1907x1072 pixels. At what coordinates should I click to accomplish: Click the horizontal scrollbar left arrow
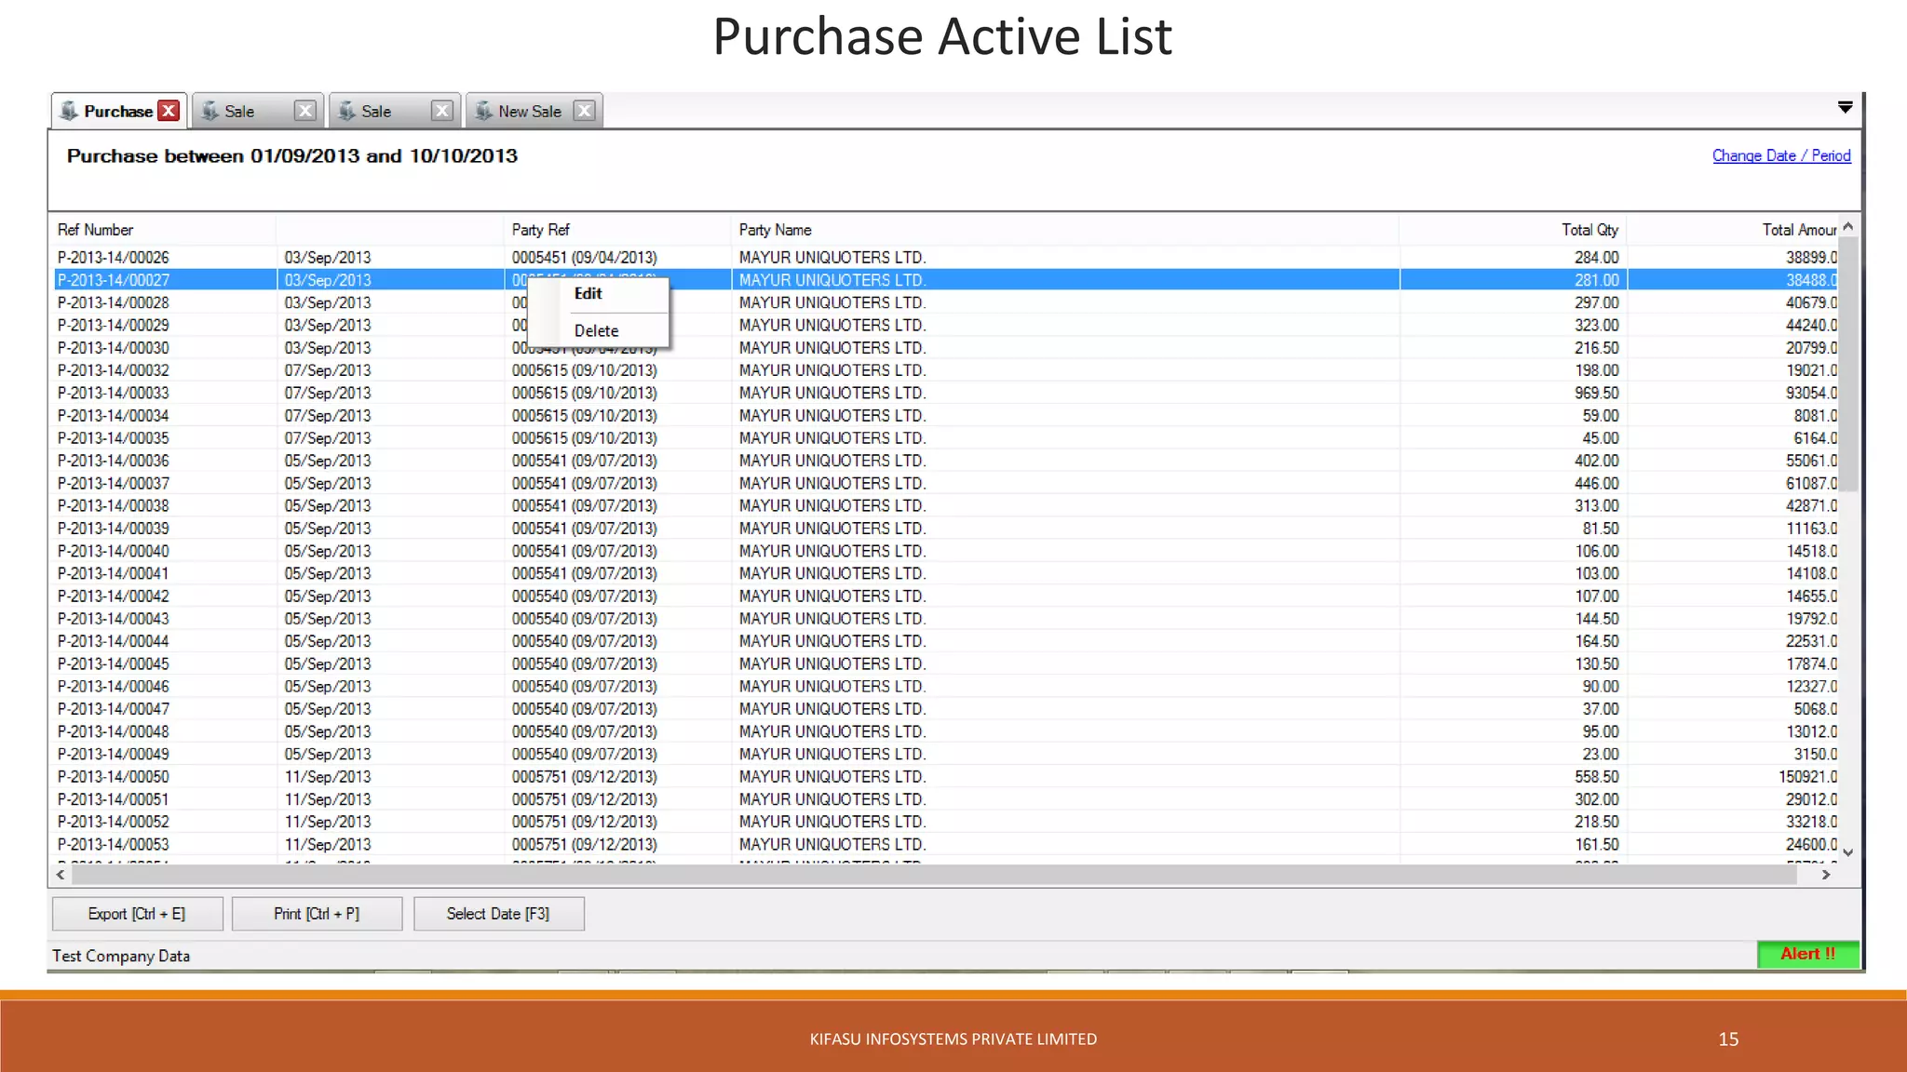61,875
